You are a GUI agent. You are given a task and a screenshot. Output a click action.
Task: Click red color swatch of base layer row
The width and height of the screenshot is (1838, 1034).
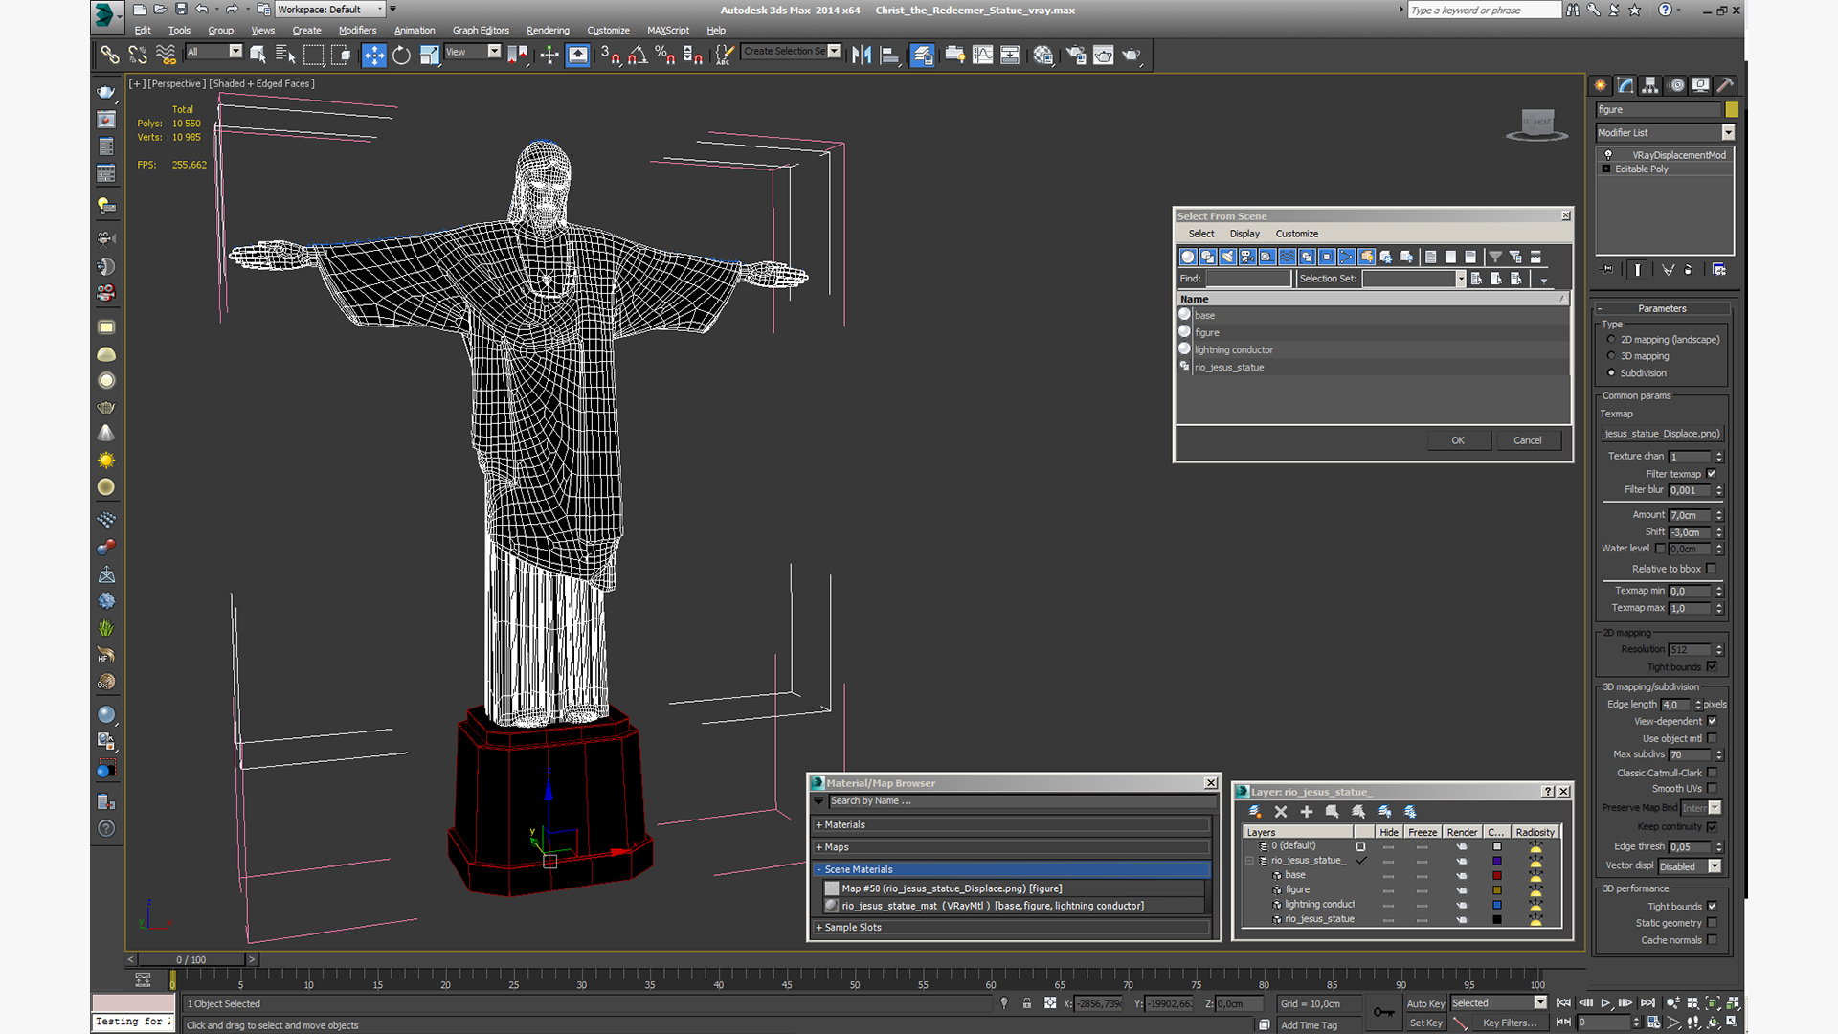(1497, 875)
